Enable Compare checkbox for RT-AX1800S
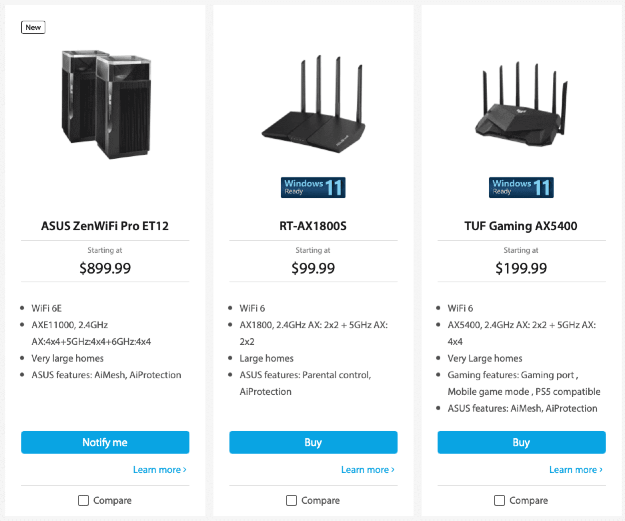 click(x=291, y=500)
